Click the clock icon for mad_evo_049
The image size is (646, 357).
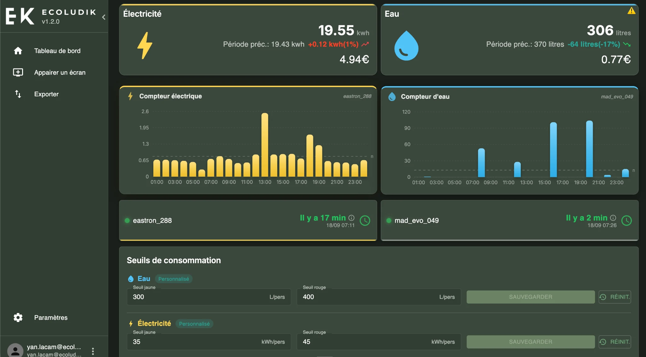pos(626,220)
